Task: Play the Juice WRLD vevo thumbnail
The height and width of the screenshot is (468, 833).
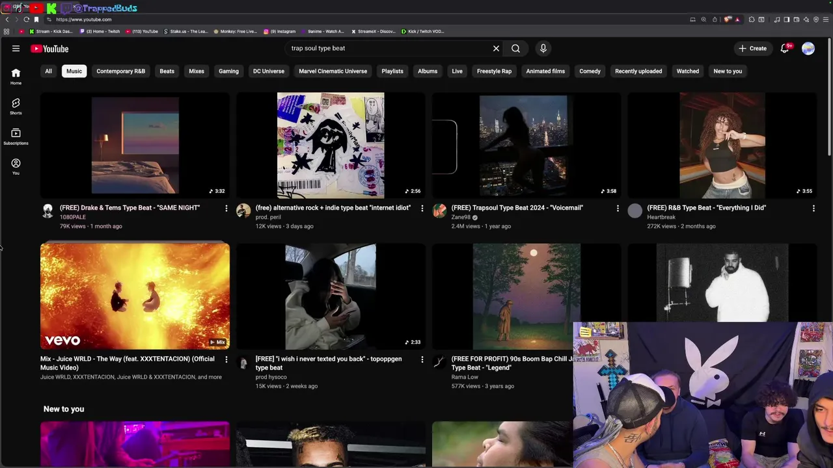Action: [135, 296]
